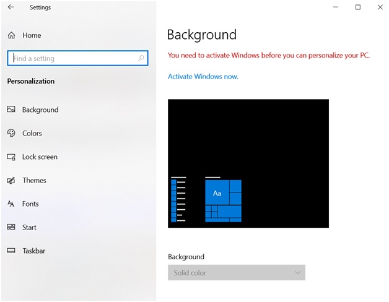Go to the Taskbar settings page

tap(33, 251)
